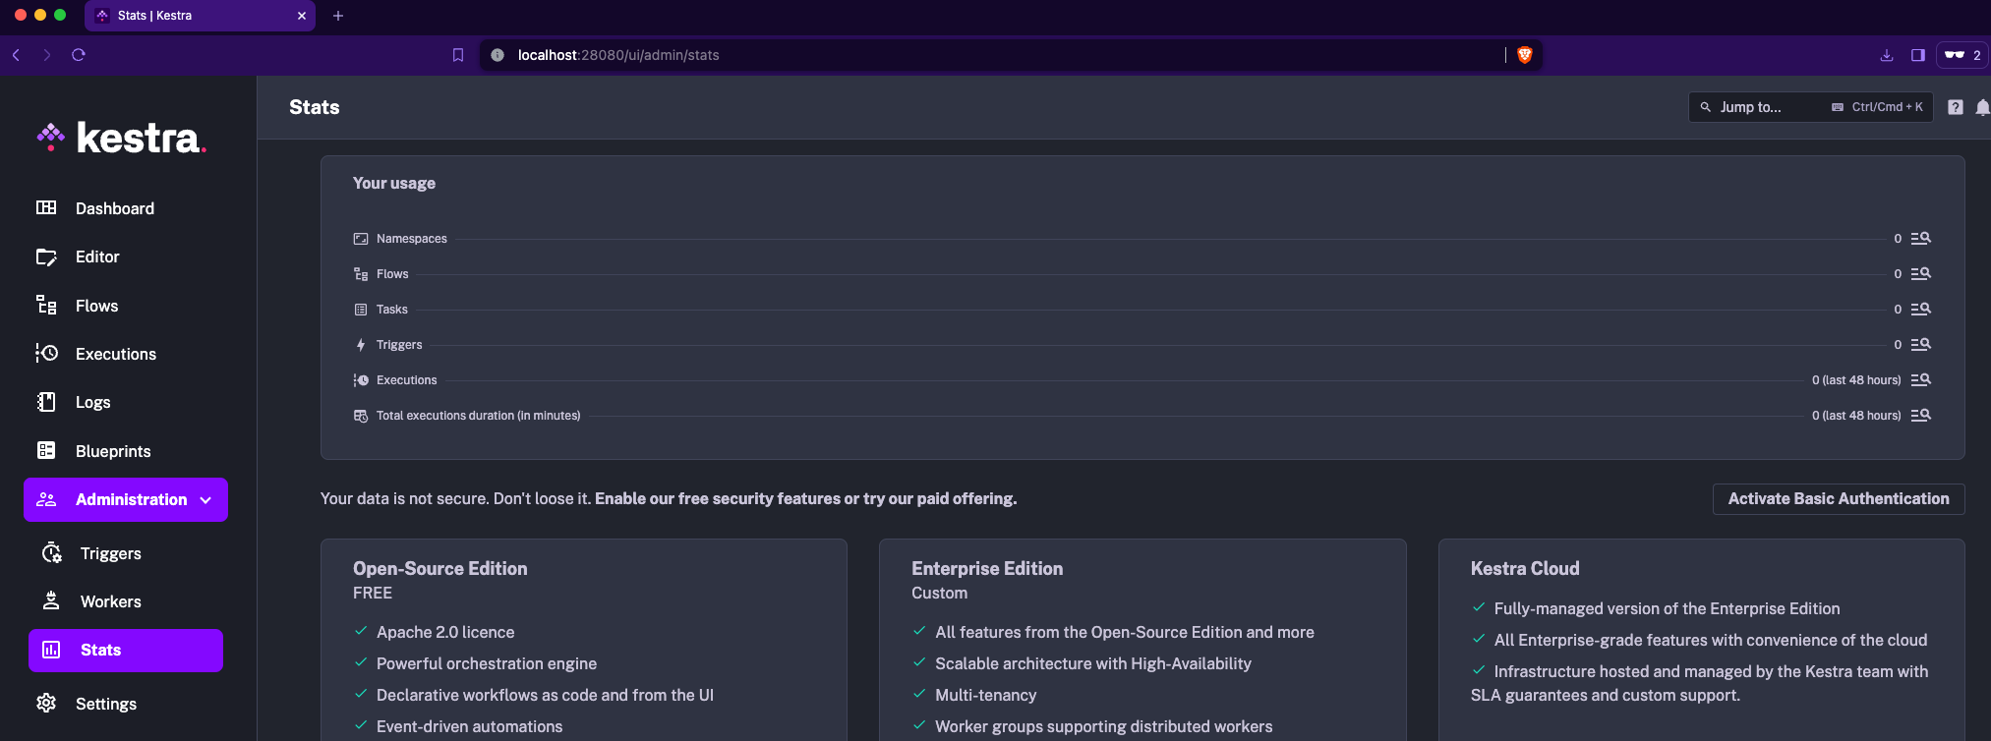
Task: View details icon for Tasks row
Action: (x=1920, y=310)
